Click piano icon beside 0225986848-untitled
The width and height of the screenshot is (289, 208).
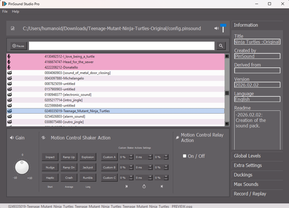10,105
